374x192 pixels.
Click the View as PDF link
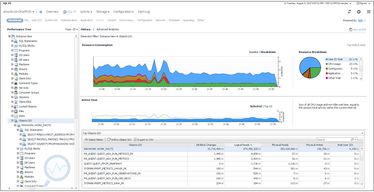(x=359, y=29)
